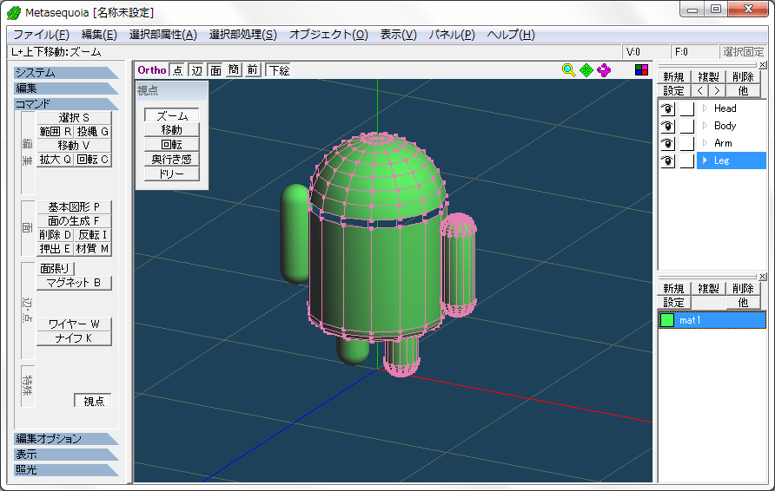
Task: Select the 押出 E extrude command
Action: 56,249
